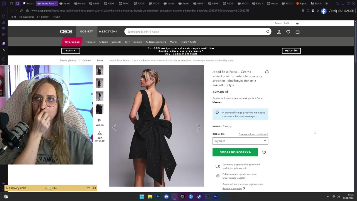Select the second dress thumbnail

[100, 83]
